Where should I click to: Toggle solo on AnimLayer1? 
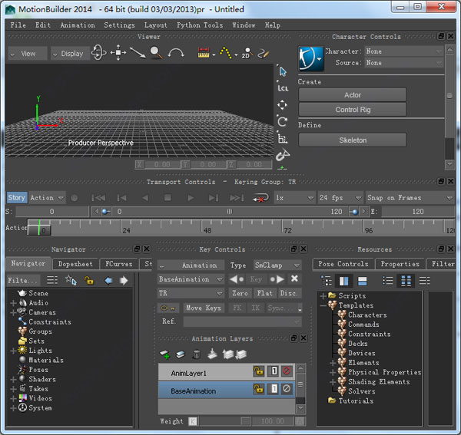pyautogui.click(x=273, y=371)
